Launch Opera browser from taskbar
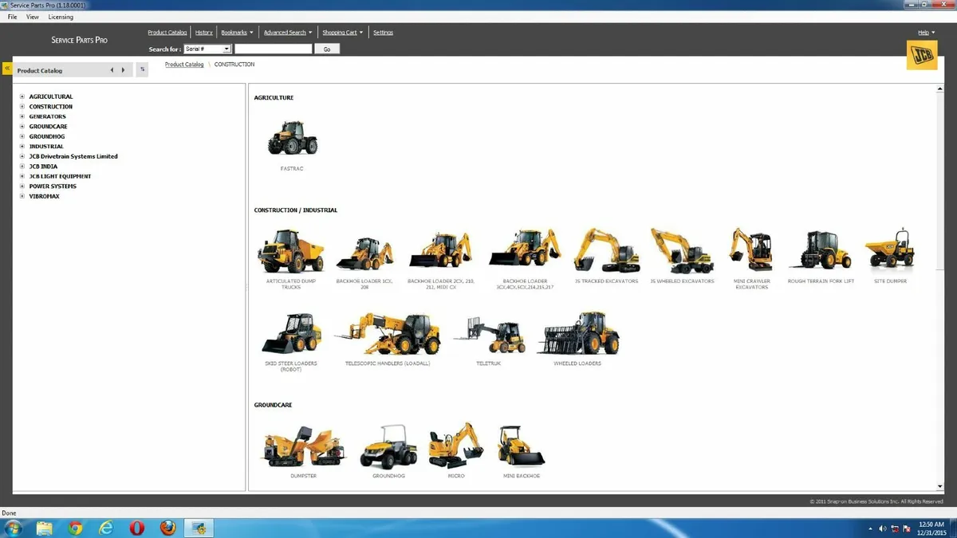957x538 pixels. (137, 528)
